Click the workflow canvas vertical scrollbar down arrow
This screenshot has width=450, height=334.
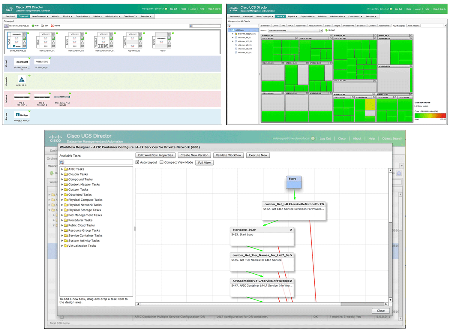pyautogui.click(x=390, y=300)
